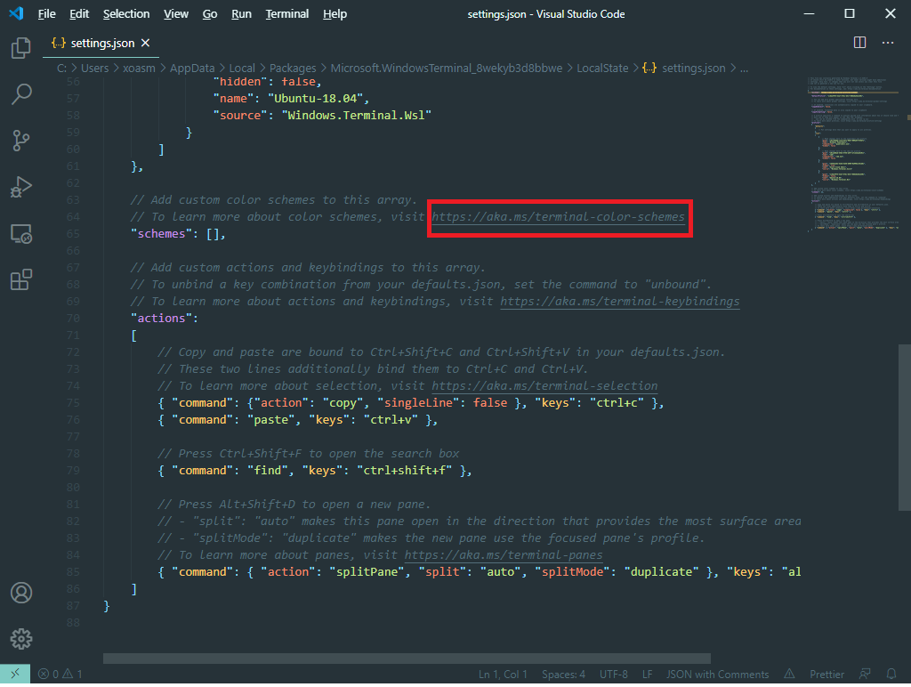
Task: Expand the Users breadcrumb segment
Action: (94, 68)
